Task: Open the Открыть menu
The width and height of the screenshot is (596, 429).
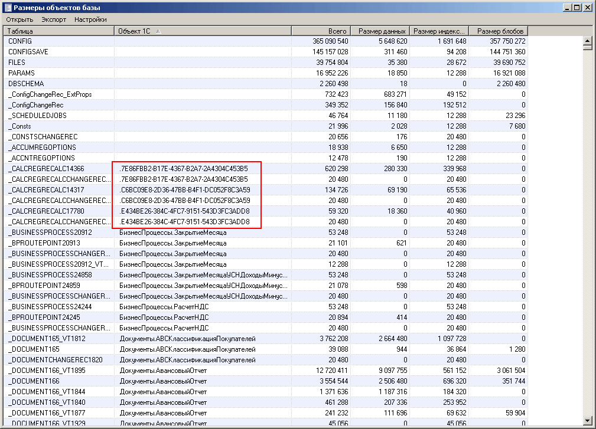Action: tap(19, 19)
